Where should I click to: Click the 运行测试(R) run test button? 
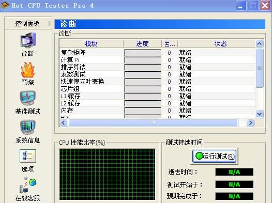coord(214,156)
